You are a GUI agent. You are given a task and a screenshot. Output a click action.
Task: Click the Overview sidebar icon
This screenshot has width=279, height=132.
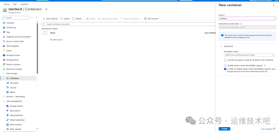click(4, 23)
